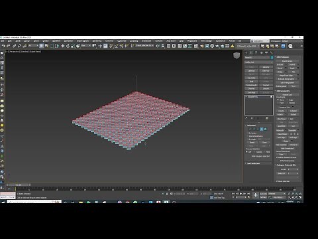Viewport: 318px width, 239px height.
Task: Select the Edge constraint radio button
Action: (x=288, y=100)
